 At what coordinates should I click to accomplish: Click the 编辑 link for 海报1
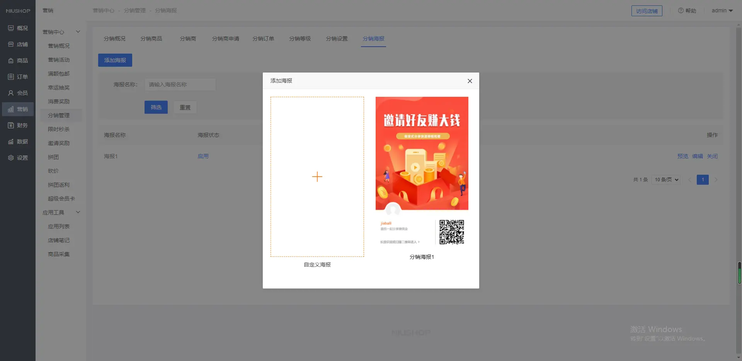point(697,156)
